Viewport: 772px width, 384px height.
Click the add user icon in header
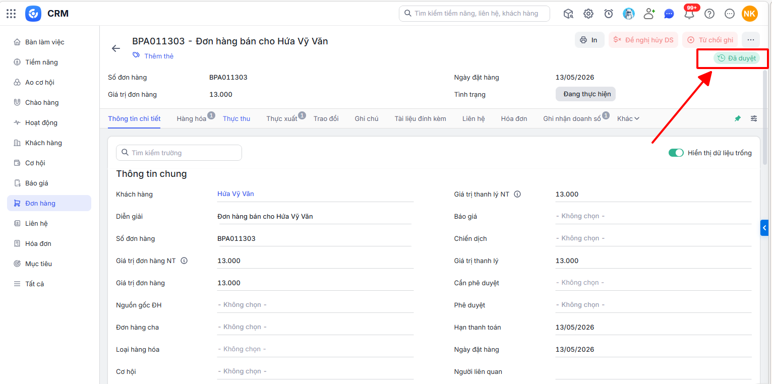[649, 14]
